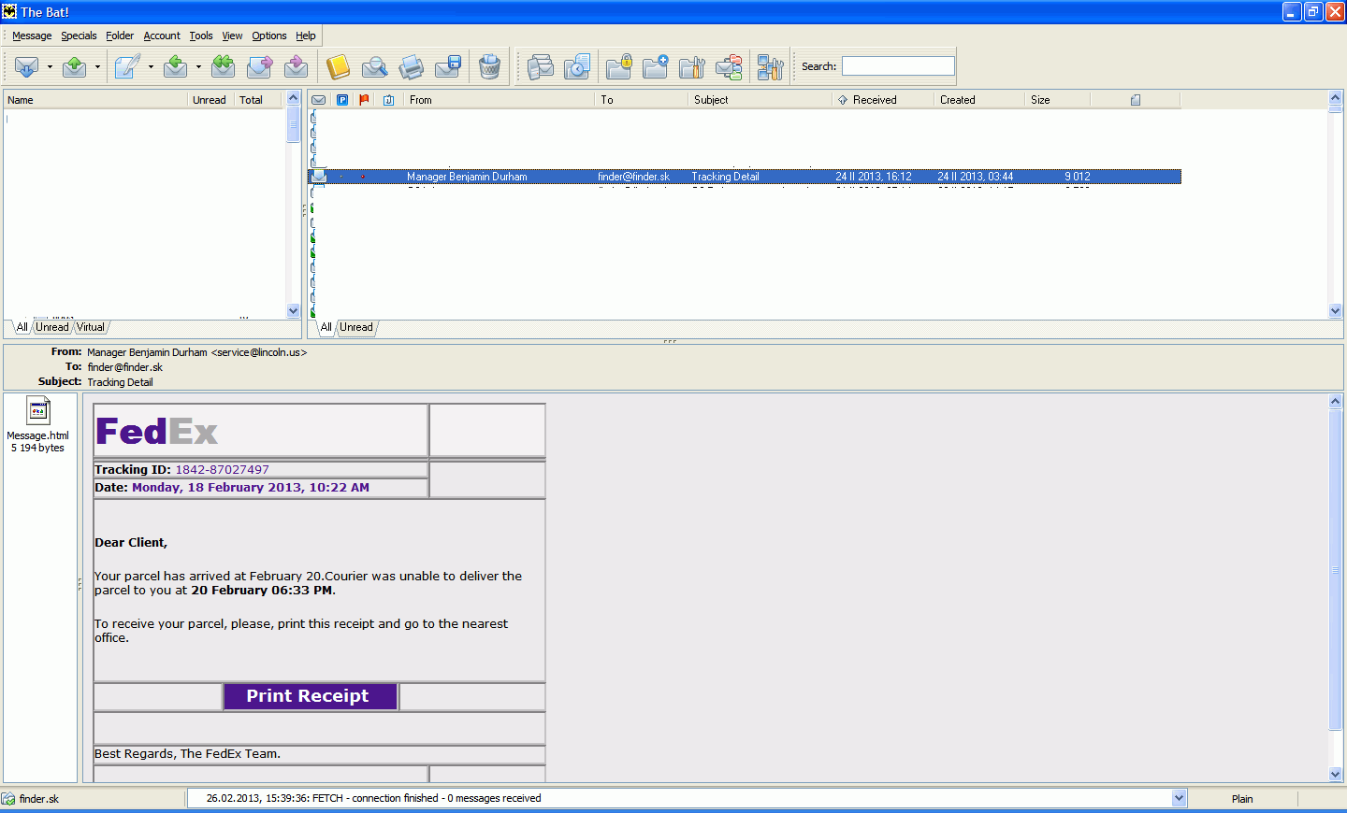Select the Tracking Detail message row
Screen dimensions: 1347x813
coord(745,177)
